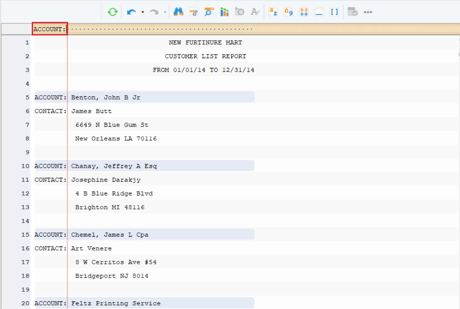Click the ACCOUNT: trap input field
The height and width of the screenshot is (309, 460).
tap(50, 29)
